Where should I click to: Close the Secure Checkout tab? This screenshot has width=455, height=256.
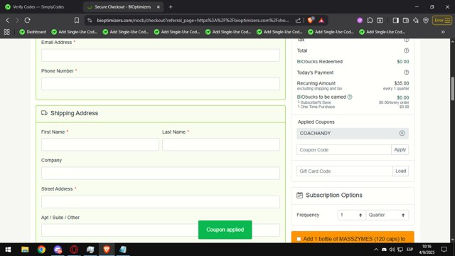click(158, 6)
